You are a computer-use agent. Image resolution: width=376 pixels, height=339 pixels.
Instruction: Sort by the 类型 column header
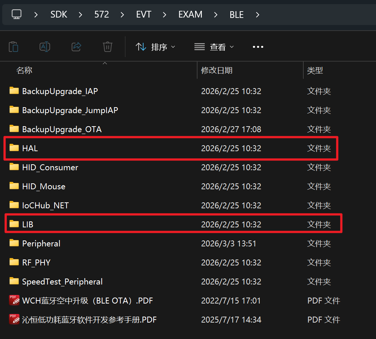coord(315,71)
